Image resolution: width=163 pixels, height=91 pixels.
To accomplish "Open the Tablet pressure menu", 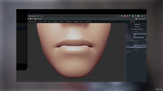I will click(69, 22).
